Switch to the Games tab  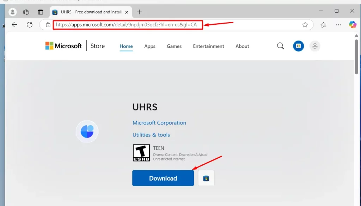[x=174, y=46]
